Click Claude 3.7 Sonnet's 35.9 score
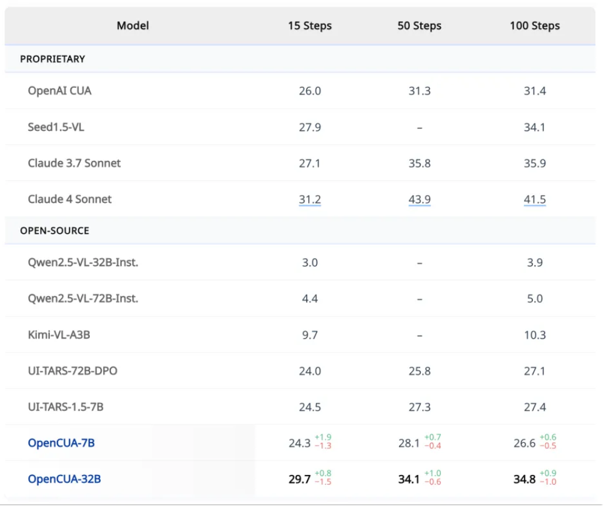 point(535,163)
